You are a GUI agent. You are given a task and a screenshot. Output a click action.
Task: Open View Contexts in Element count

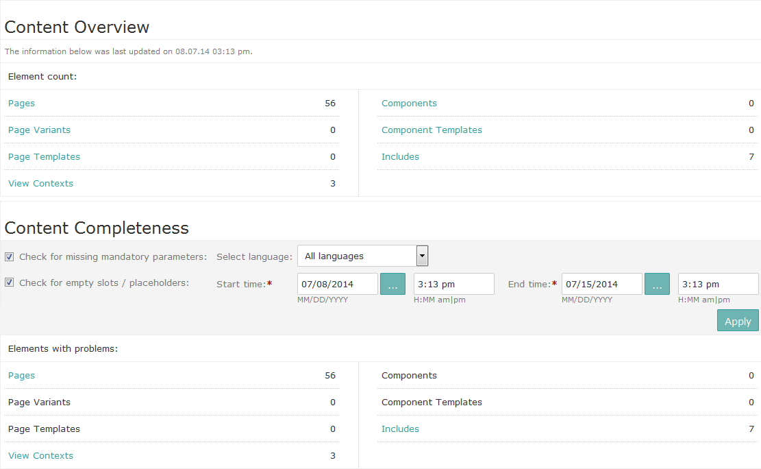[x=40, y=184]
